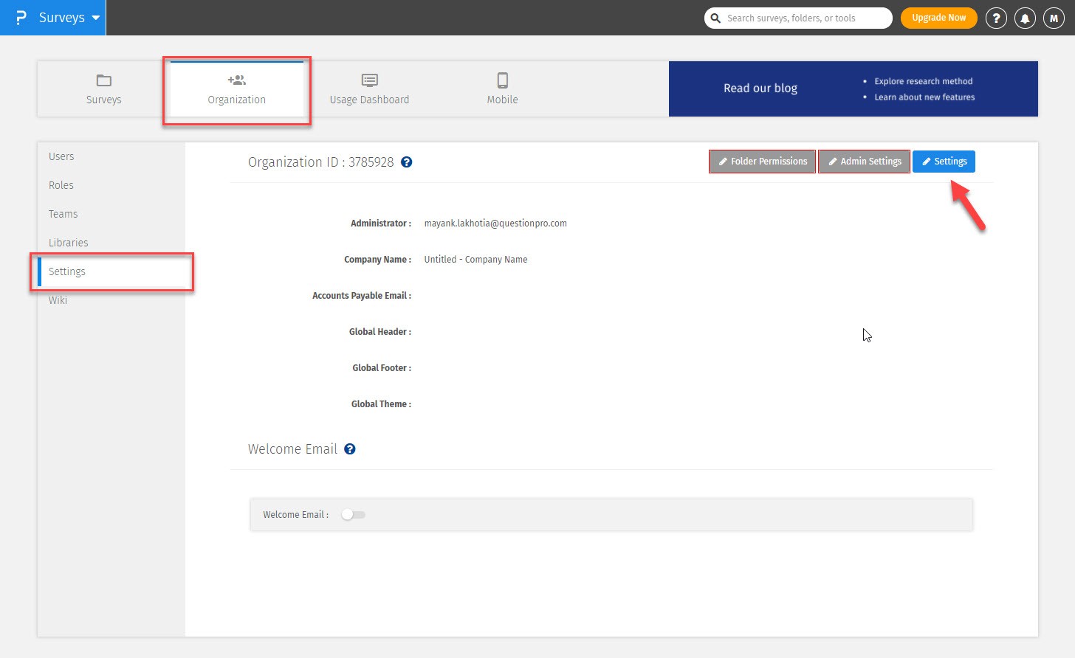Click the blue Settings edit button
The image size is (1075, 658).
tap(944, 162)
